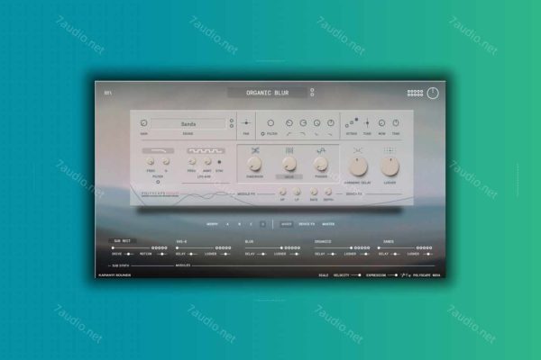This screenshot has height=360, width=541.
Task: Click the PAN crosshair control
Action: pyautogui.click(x=246, y=122)
